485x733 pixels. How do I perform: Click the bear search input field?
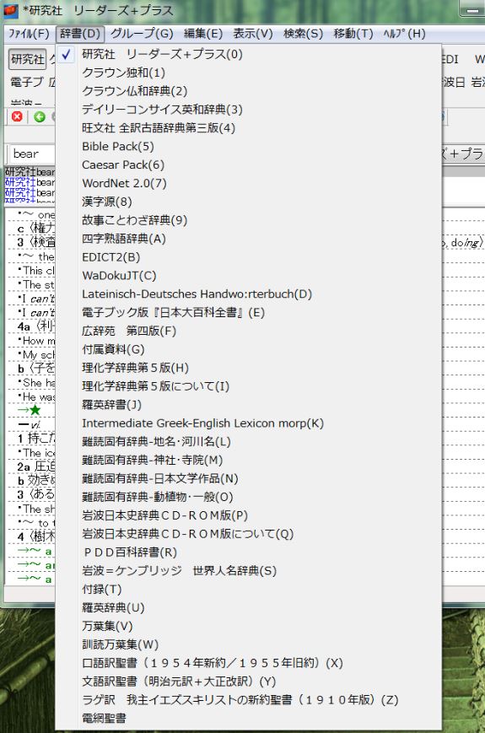pos(32,154)
